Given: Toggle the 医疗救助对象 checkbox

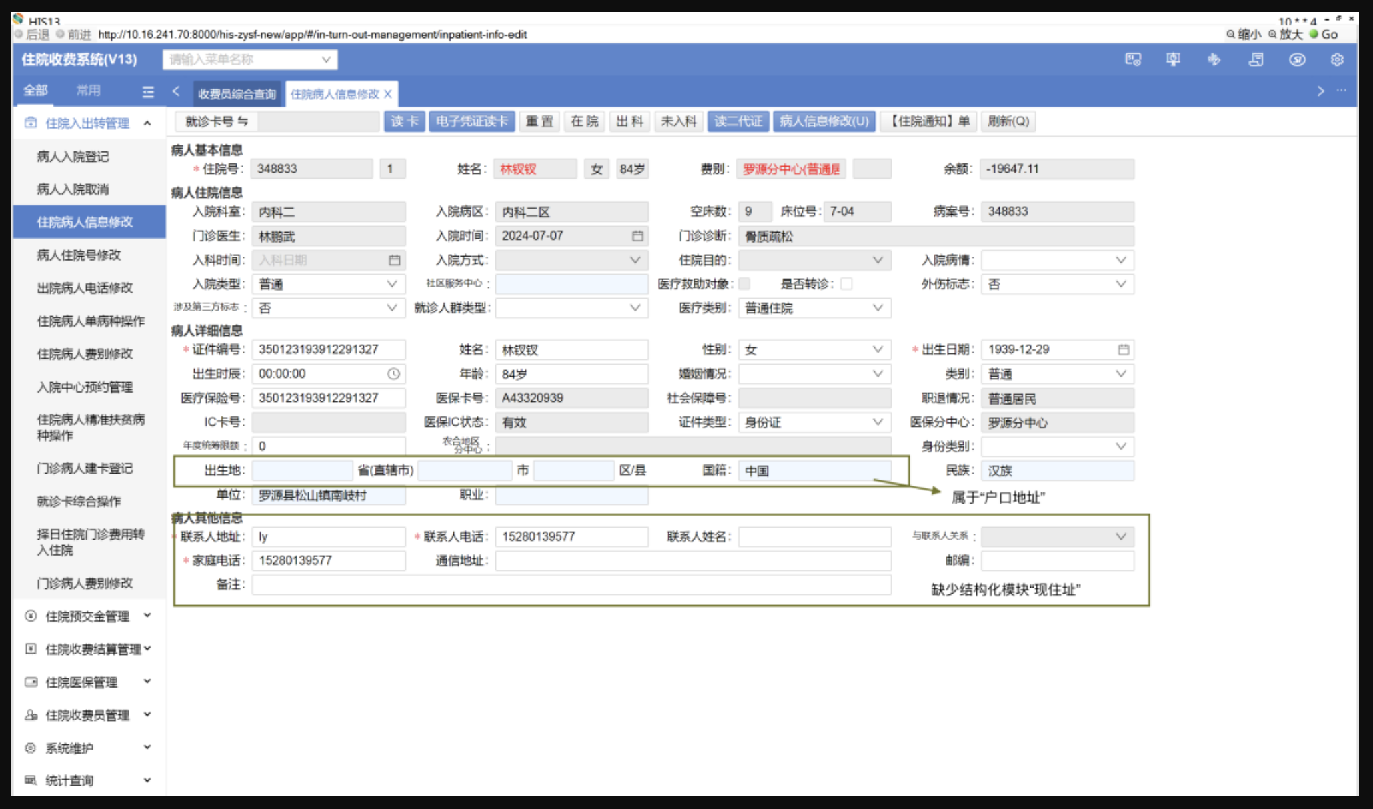Looking at the screenshot, I should pyautogui.click(x=745, y=284).
